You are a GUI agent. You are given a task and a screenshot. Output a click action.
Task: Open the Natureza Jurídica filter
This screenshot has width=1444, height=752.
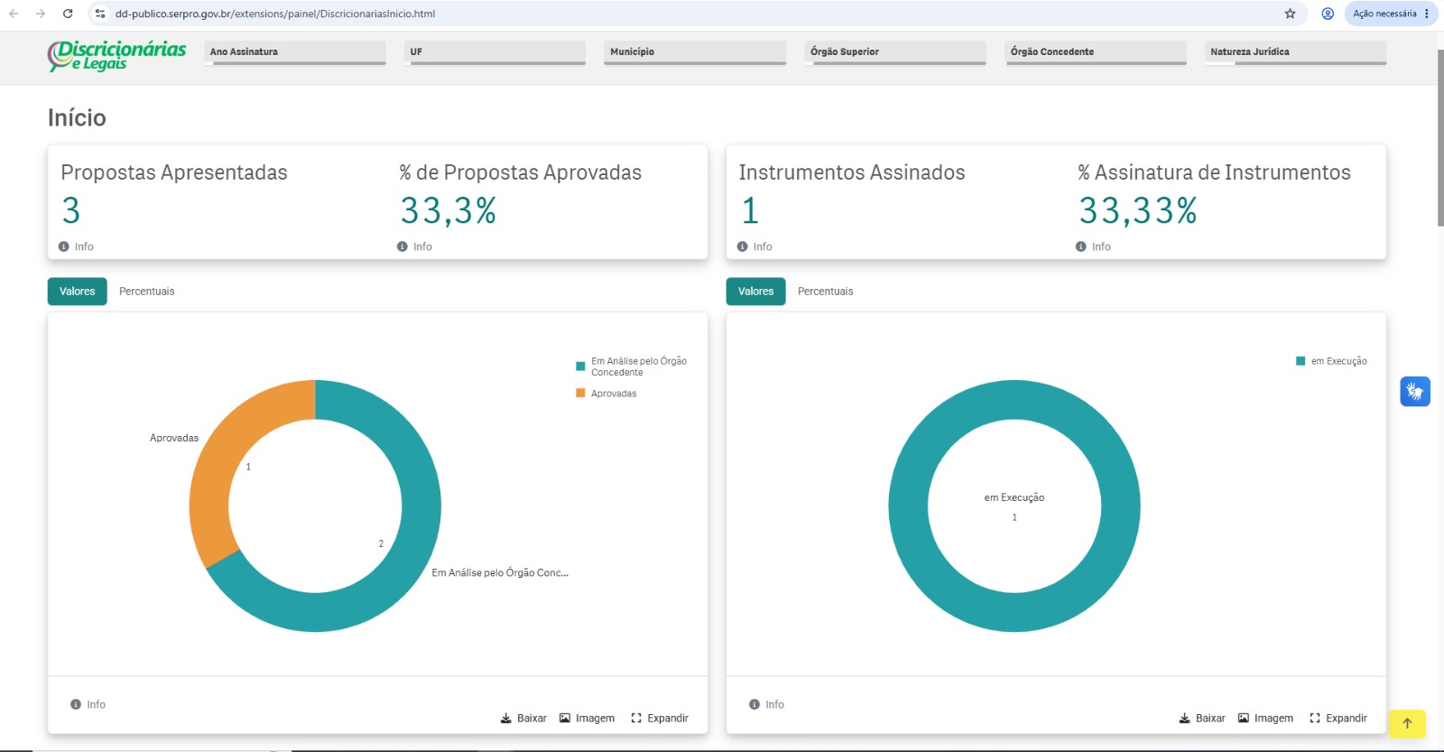[x=1295, y=52]
